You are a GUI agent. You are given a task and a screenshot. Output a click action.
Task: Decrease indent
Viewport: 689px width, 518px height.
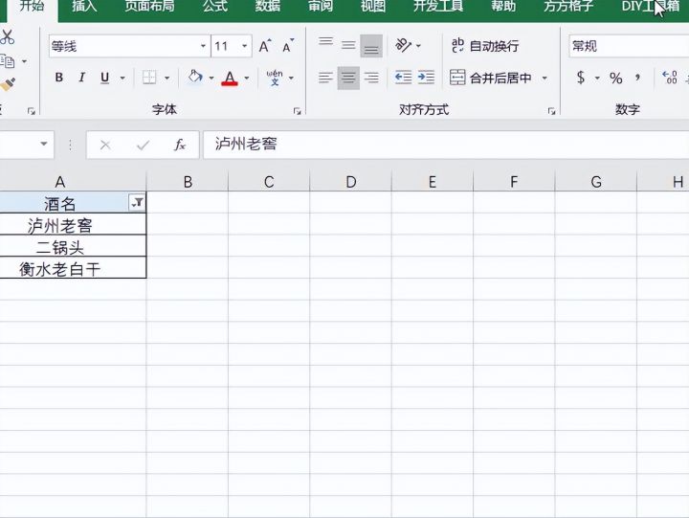point(403,78)
